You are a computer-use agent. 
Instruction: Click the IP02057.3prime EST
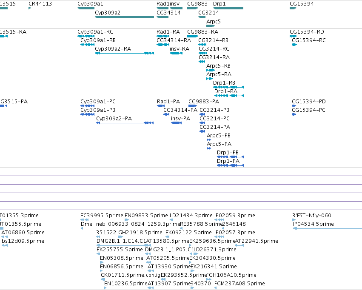(x=219, y=237)
